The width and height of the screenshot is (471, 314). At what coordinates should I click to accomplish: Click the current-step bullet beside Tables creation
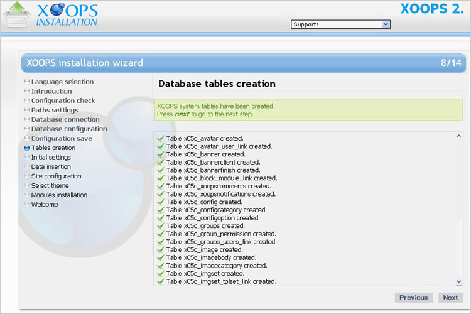coord(26,148)
